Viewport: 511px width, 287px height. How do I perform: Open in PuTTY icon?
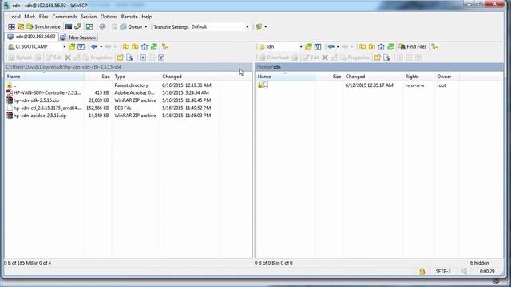tap(78, 26)
